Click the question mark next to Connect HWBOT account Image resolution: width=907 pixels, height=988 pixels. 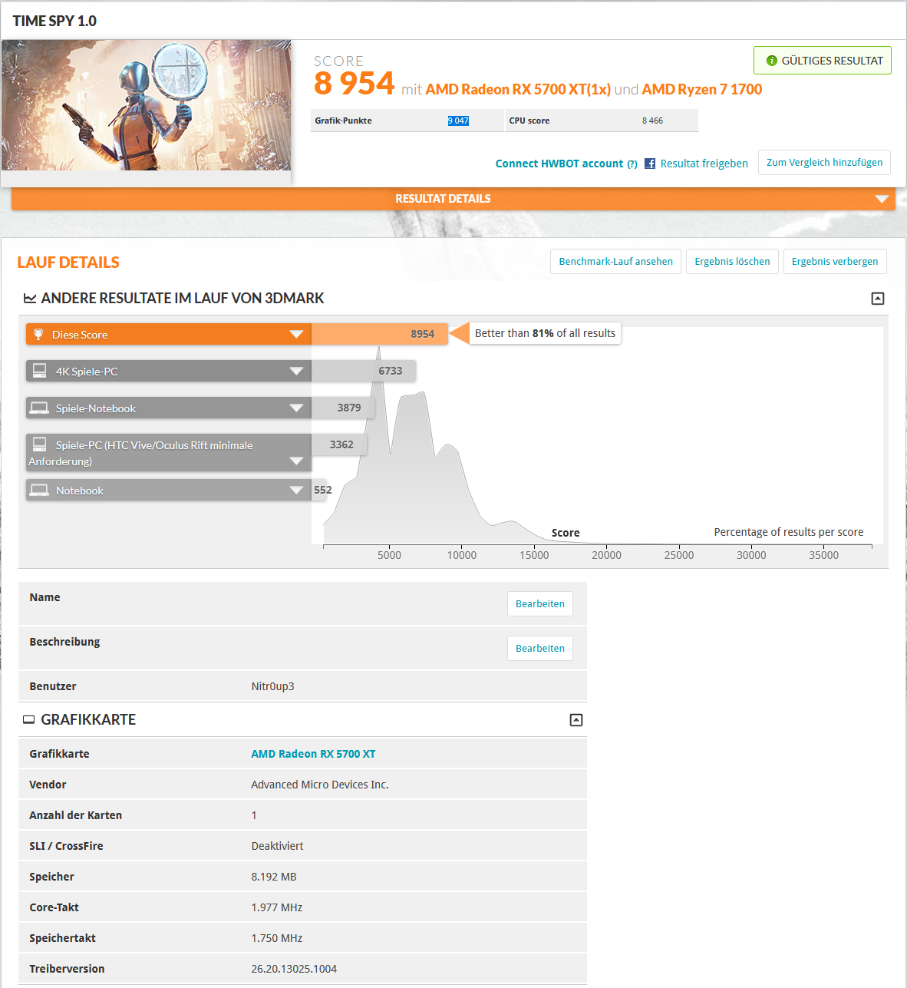(x=632, y=164)
